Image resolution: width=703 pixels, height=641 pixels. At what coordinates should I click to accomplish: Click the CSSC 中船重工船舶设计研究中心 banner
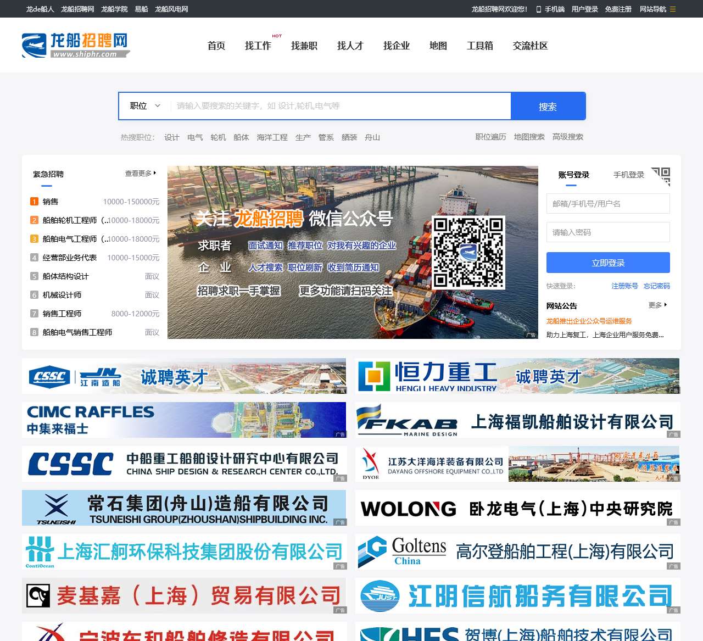pos(184,464)
